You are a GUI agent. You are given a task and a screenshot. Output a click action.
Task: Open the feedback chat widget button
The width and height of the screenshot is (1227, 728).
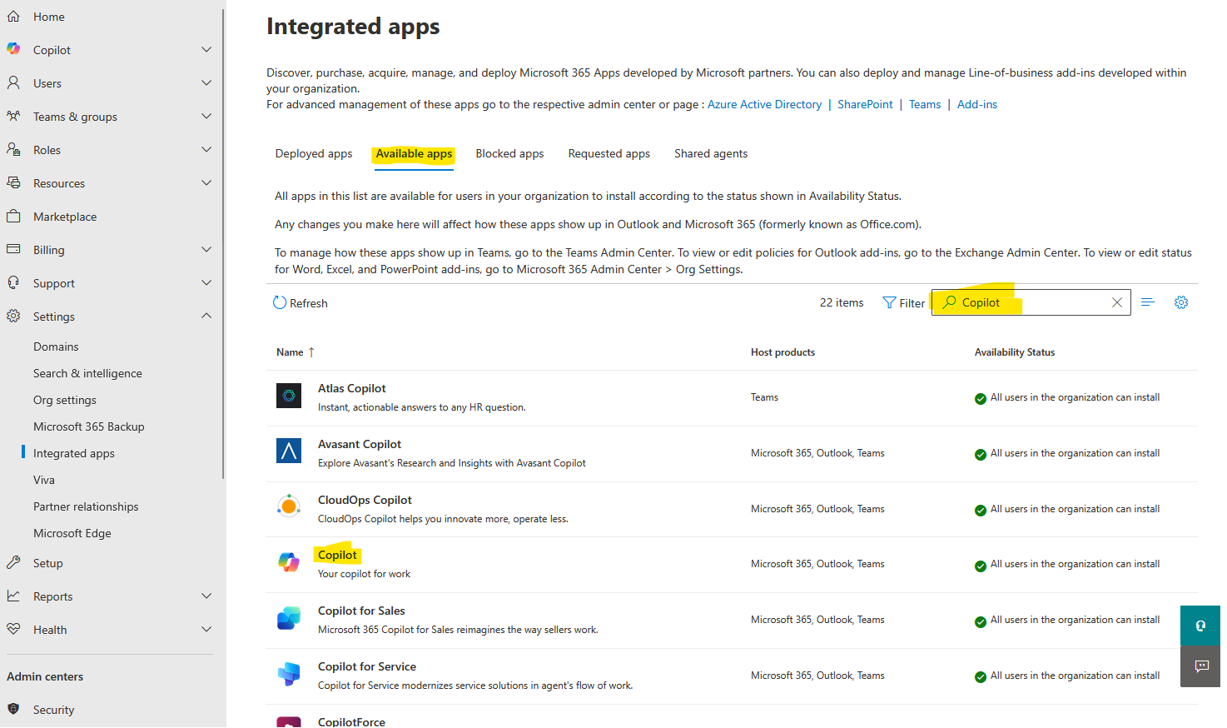(1200, 666)
